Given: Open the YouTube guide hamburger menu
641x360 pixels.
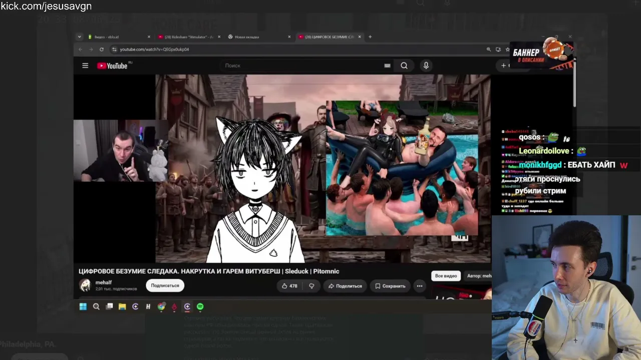Looking at the screenshot, I should click(85, 65).
